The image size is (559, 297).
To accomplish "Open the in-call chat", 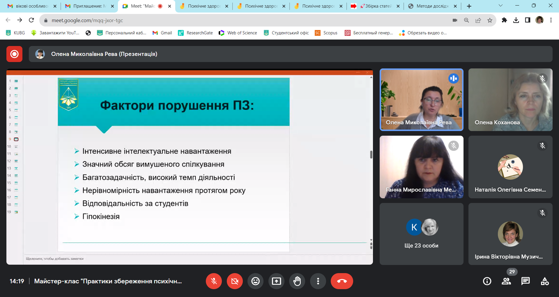I will pyautogui.click(x=526, y=281).
